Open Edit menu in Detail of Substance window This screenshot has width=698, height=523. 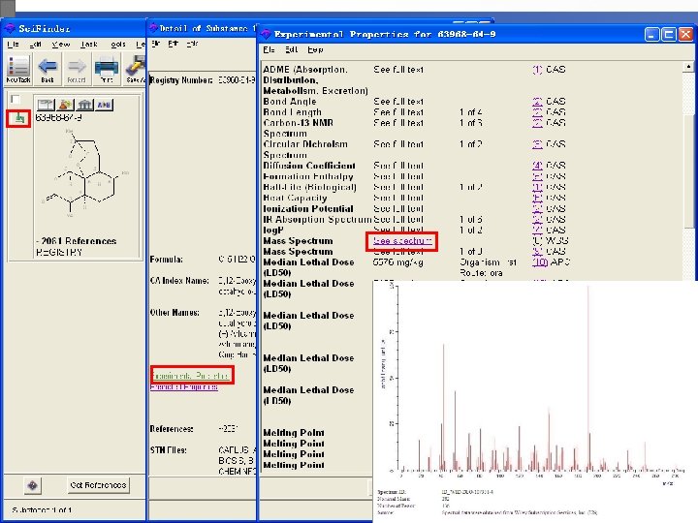(174, 44)
